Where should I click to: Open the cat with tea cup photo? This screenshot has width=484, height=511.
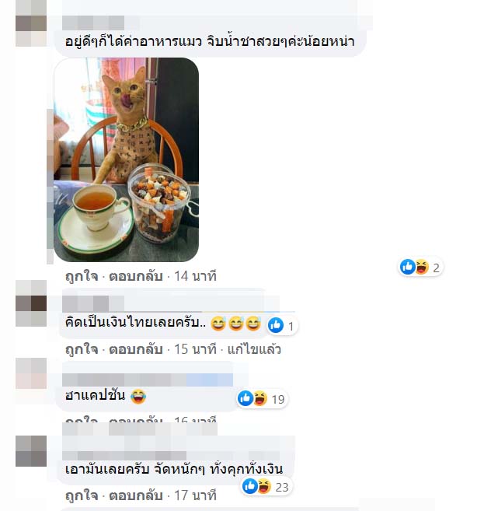point(127,159)
